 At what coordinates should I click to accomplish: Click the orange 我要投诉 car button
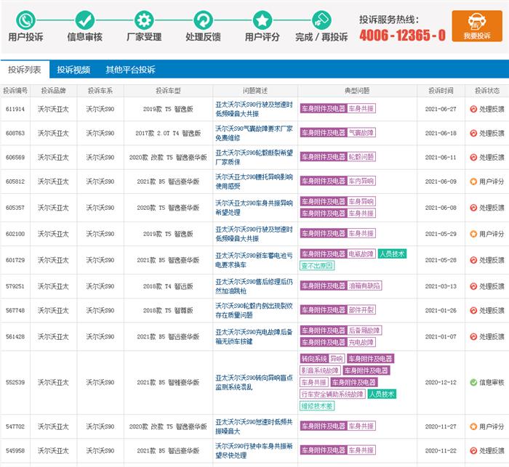pyautogui.click(x=477, y=26)
